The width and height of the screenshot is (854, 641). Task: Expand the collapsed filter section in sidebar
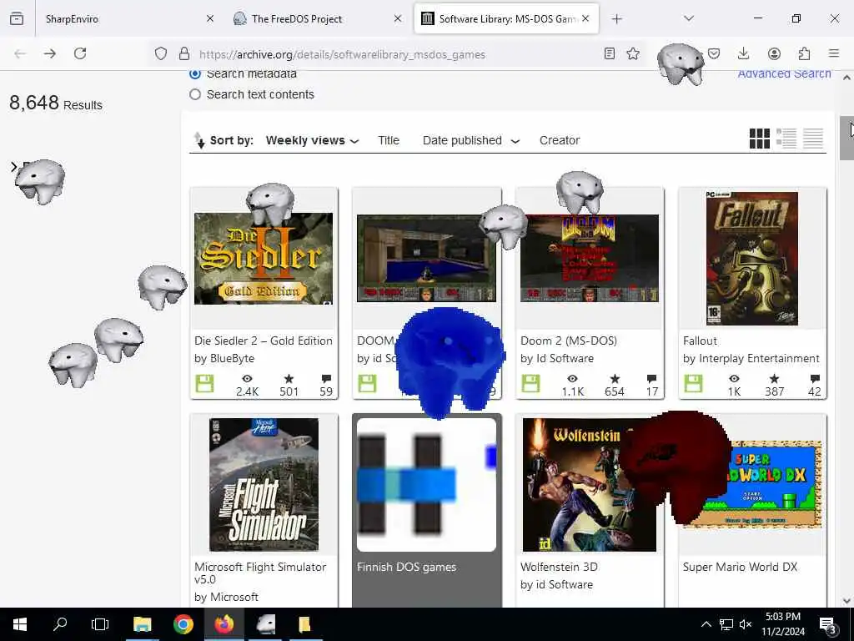pyautogui.click(x=13, y=167)
